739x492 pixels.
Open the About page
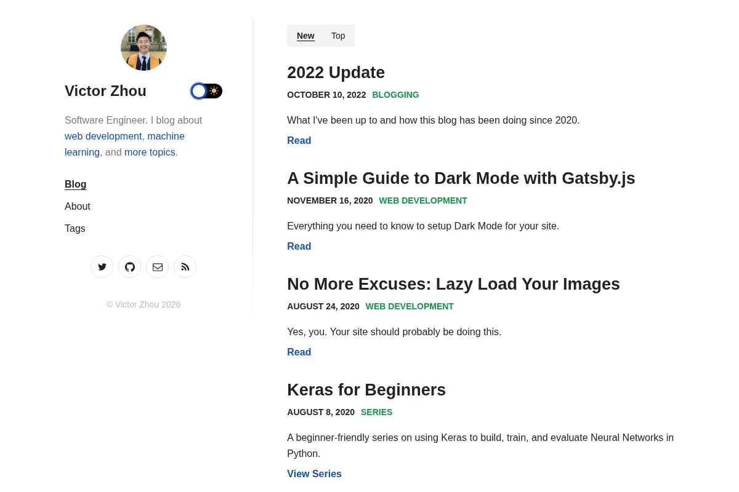[78, 207]
